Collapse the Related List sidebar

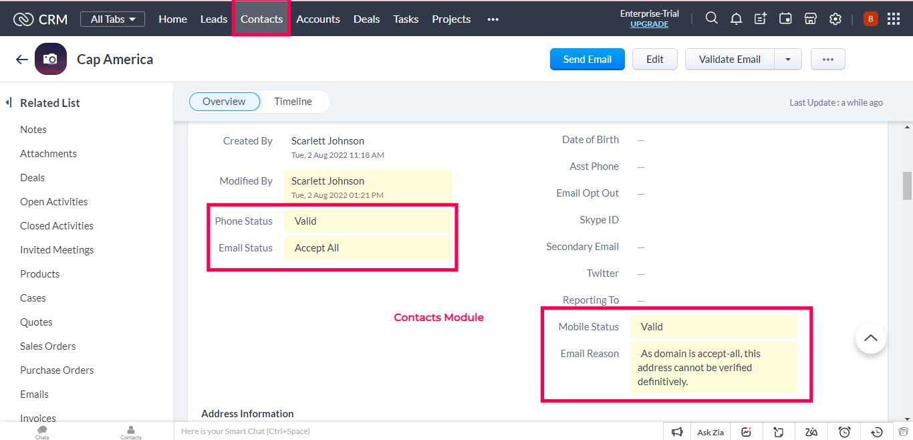(x=9, y=102)
